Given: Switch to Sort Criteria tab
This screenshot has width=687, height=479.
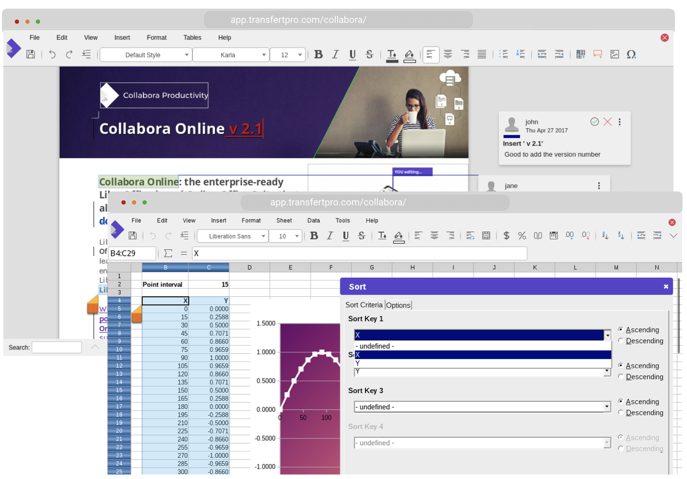Looking at the screenshot, I should (364, 305).
